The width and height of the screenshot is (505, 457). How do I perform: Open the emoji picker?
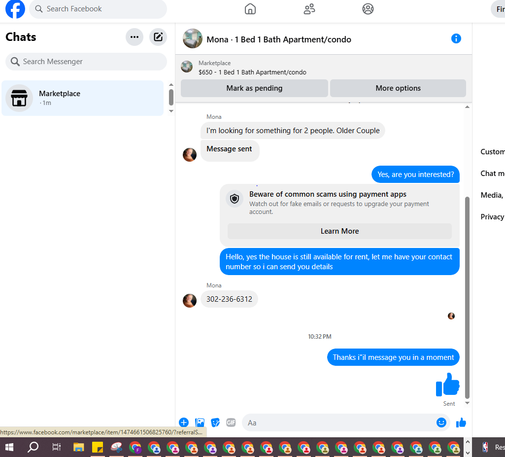pos(441,422)
